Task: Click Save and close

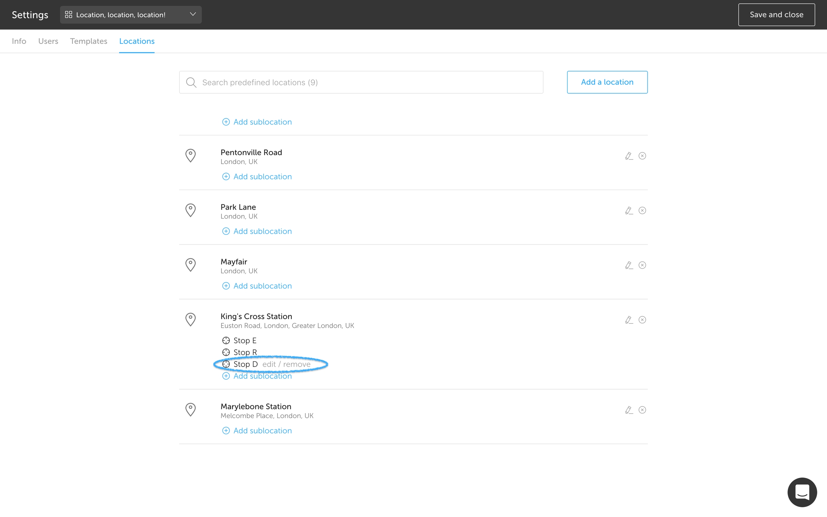Action: [x=776, y=15]
